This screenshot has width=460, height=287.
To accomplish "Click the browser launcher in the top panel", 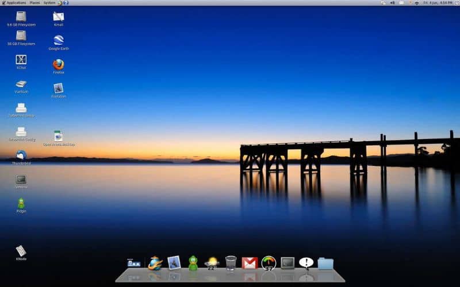I will tap(60, 3).
